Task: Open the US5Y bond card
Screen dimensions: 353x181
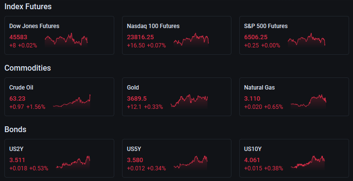Action: coord(176,158)
